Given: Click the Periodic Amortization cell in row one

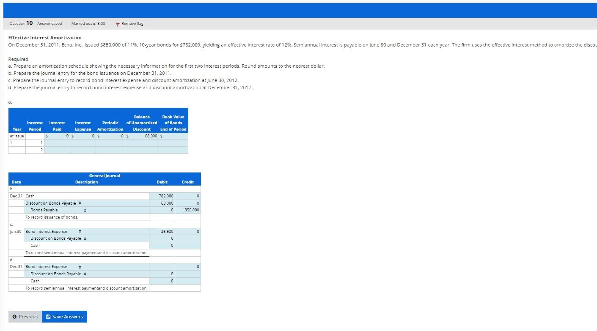Looking at the screenshot, I should pos(110,143).
